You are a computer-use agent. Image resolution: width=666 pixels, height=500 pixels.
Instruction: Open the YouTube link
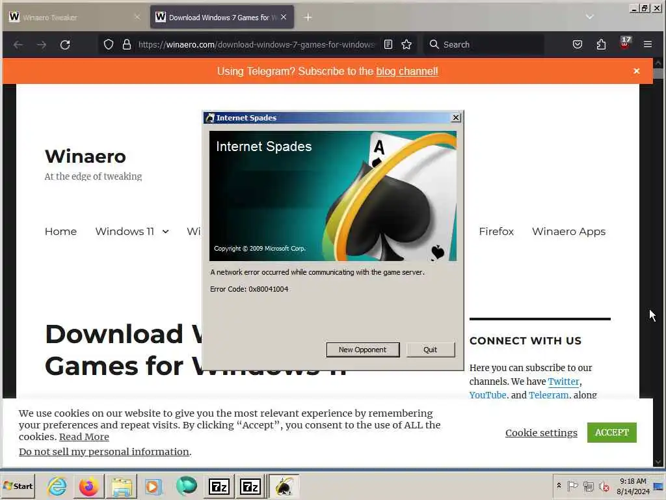click(488, 395)
